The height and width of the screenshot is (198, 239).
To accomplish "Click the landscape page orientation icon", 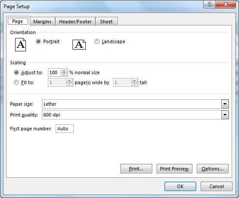I will point(79,45).
